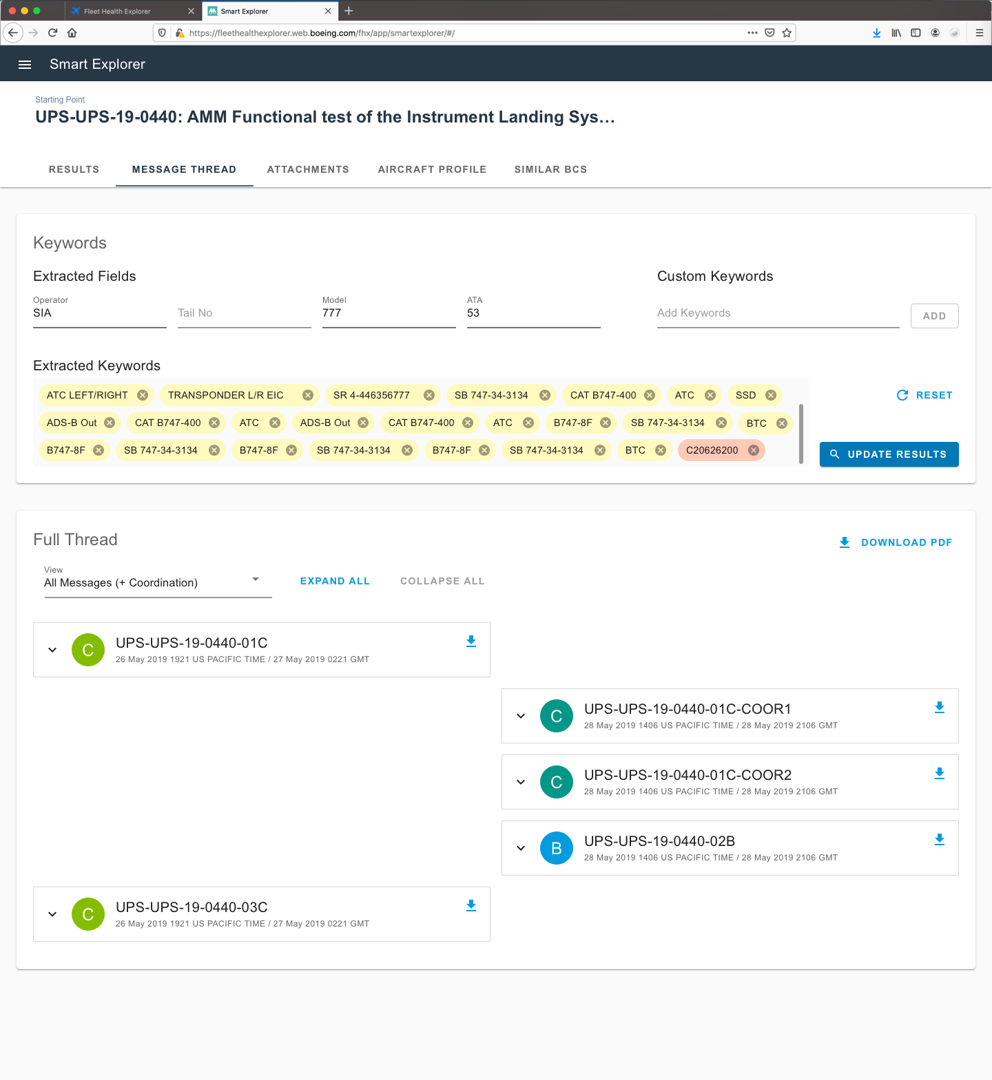Viewport: 992px width, 1080px height.
Task: Expand message UPS-UPS-19-0440-03C
Action: (x=52, y=914)
